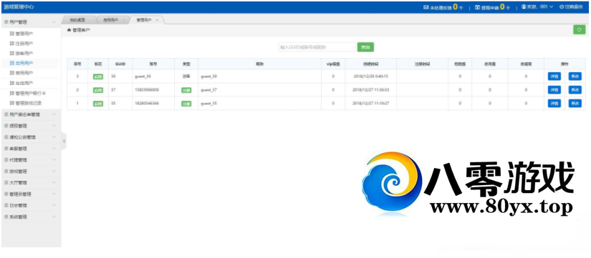Click the green refresh icon button
The image size is (591, 258).
tap(579, 30)
